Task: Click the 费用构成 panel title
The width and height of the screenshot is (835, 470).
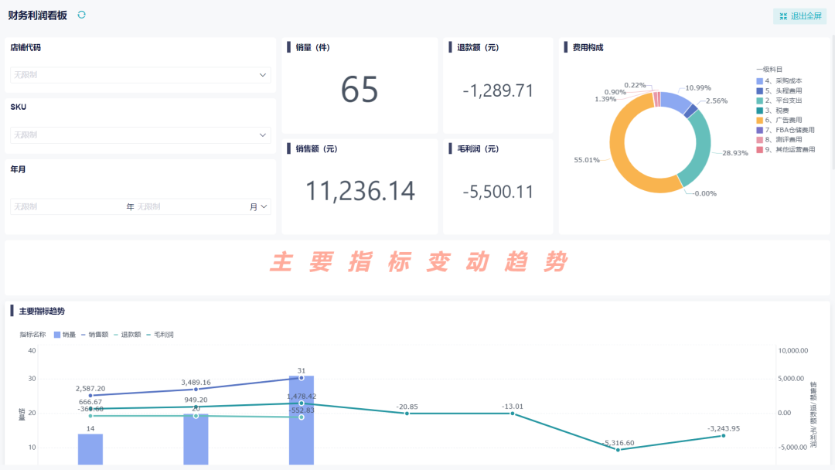Action: [x=588, y=47]
